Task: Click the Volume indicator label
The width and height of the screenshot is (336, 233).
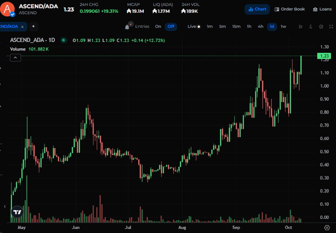Action: 18,49
